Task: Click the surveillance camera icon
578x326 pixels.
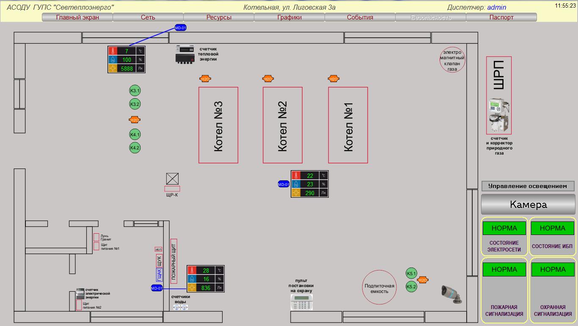Action: click(451, 294)
